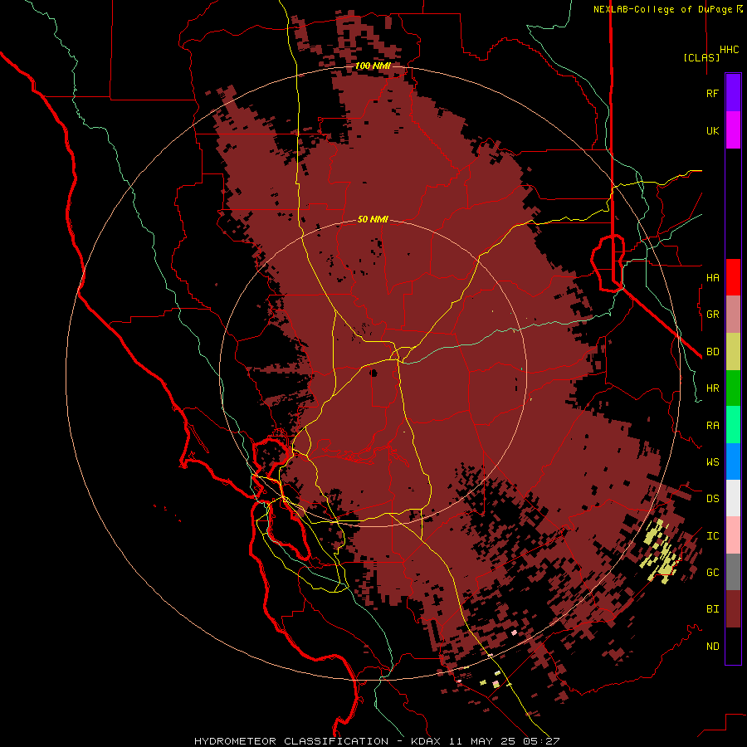Click the magenta UK legend swatch

pyautogui.click(x=733, y=130)
